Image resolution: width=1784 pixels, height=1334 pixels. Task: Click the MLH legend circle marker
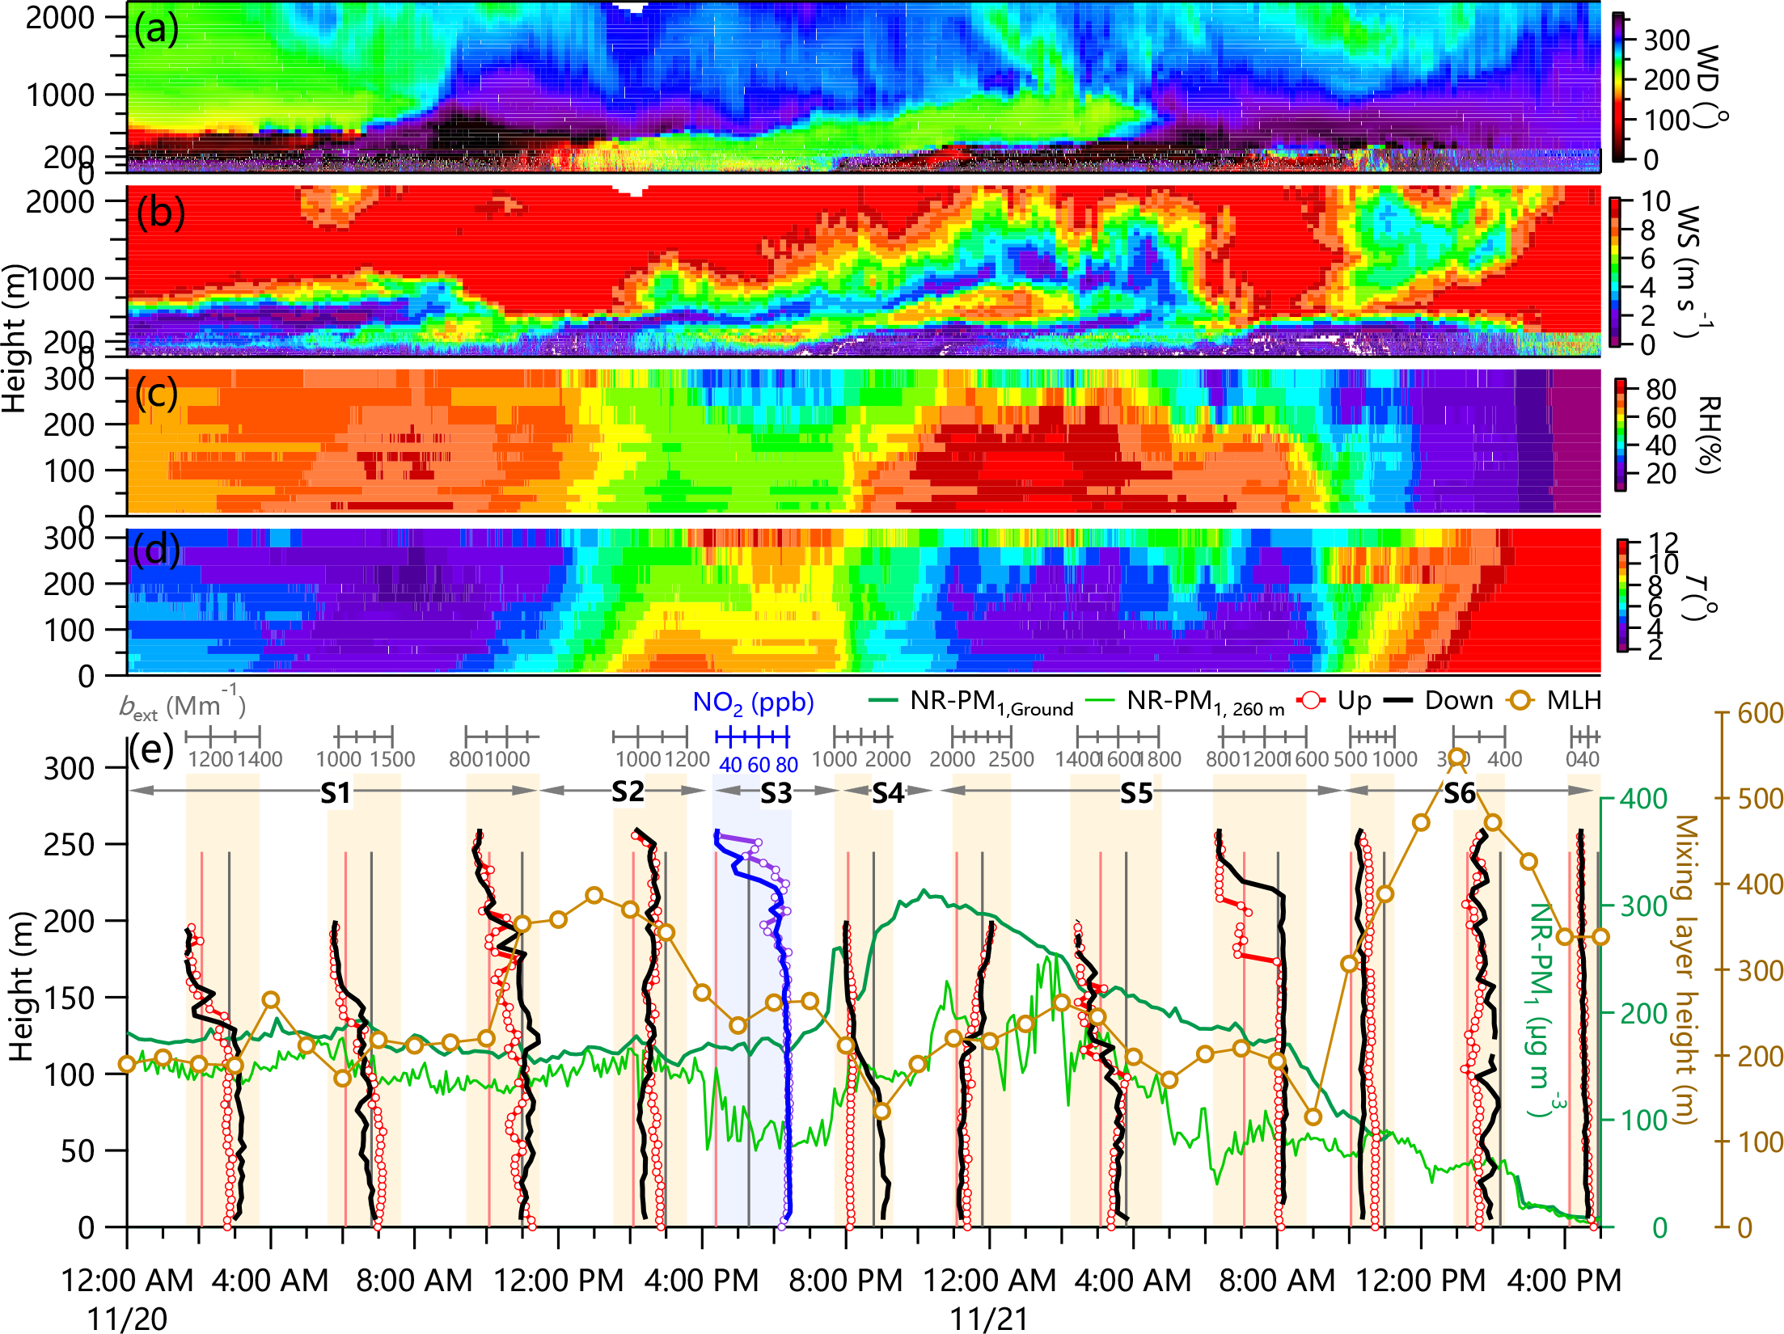pyautogui.click(x=1520, y=701)
